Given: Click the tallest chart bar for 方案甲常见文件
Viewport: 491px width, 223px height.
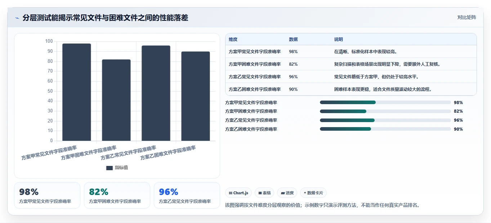Looking at the screenshot, I should pyautogui.click(x=77, y=92).
